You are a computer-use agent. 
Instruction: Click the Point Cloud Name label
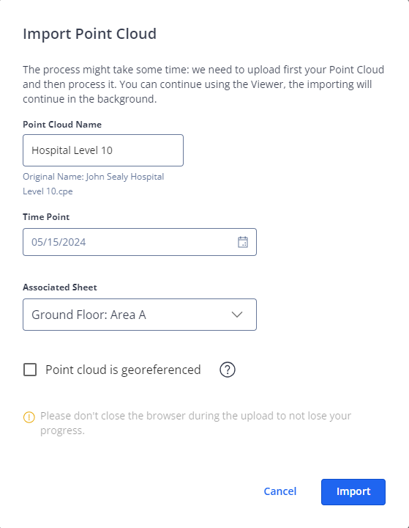coord(62,125)
